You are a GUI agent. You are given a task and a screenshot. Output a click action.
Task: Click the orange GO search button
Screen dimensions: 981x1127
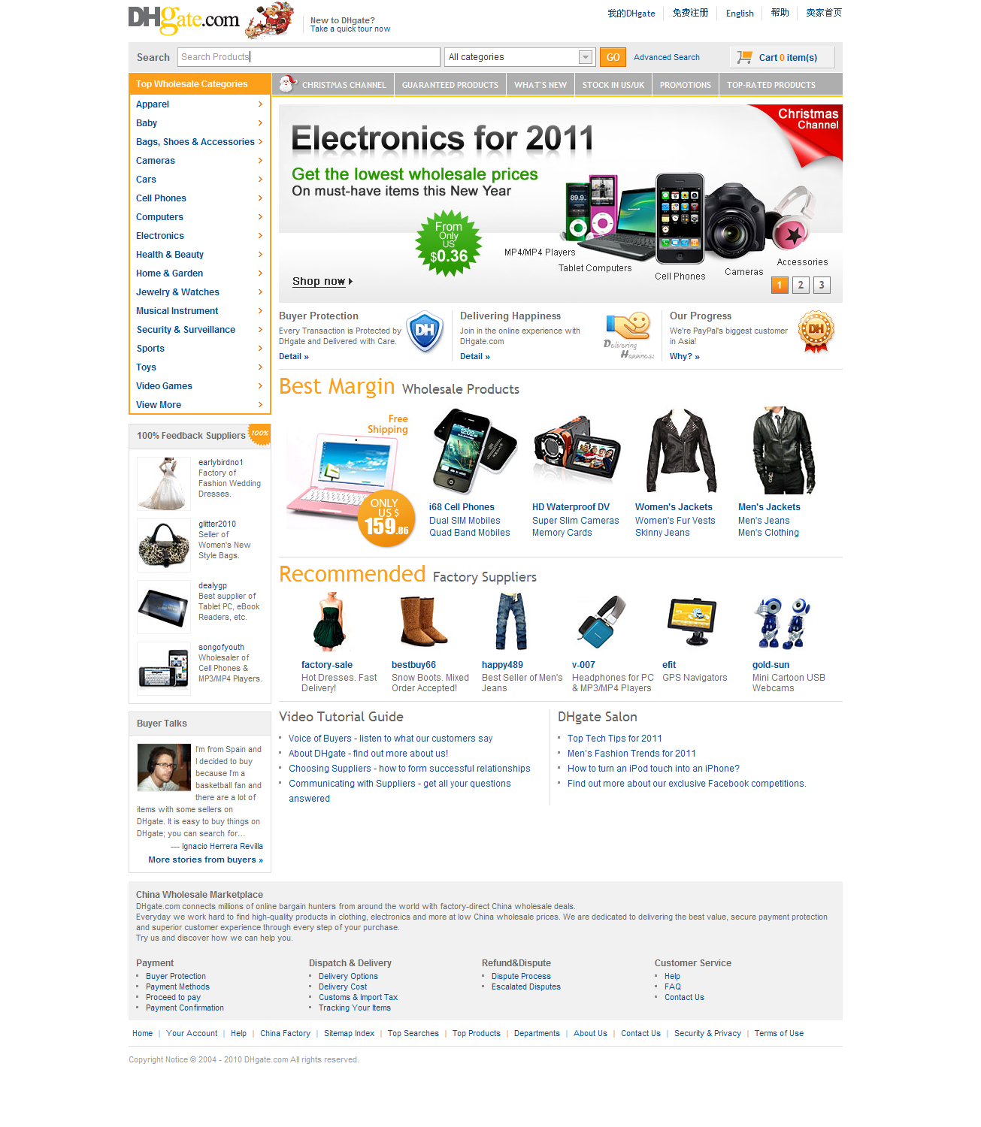coord(613,57)
